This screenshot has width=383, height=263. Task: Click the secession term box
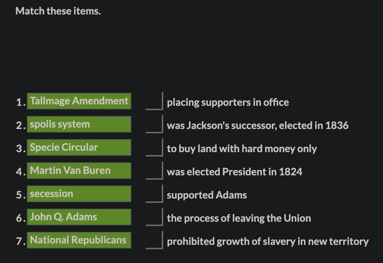(79, 194)
